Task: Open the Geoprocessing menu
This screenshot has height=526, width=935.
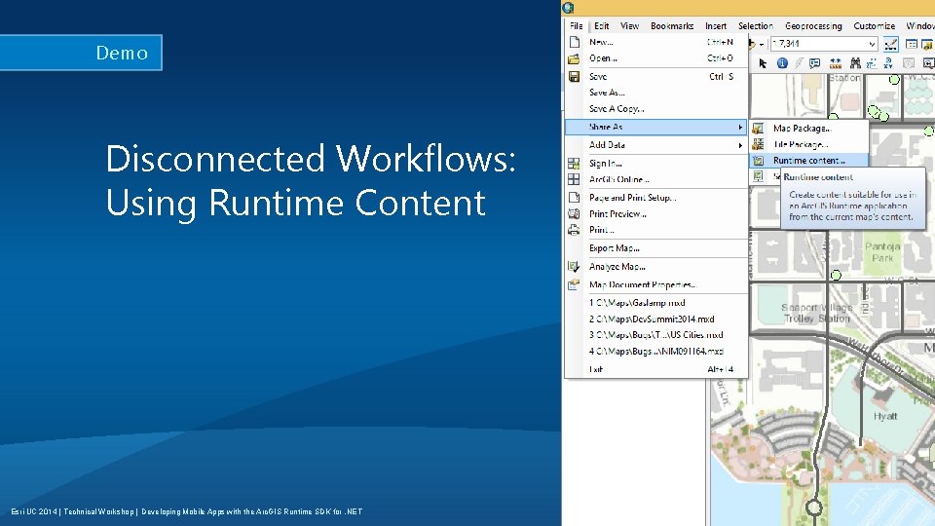Action: 813,25
